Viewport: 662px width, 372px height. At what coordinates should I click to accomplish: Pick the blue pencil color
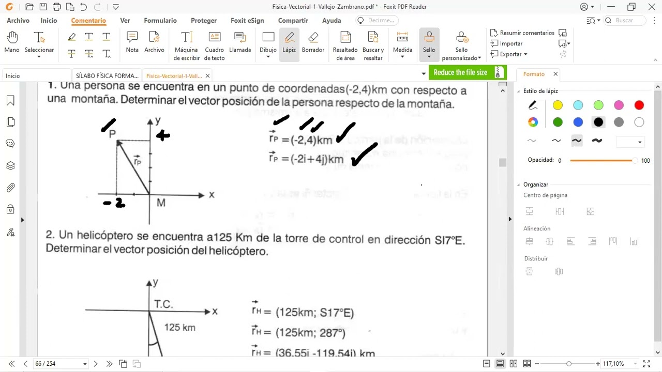click(578, 122)
